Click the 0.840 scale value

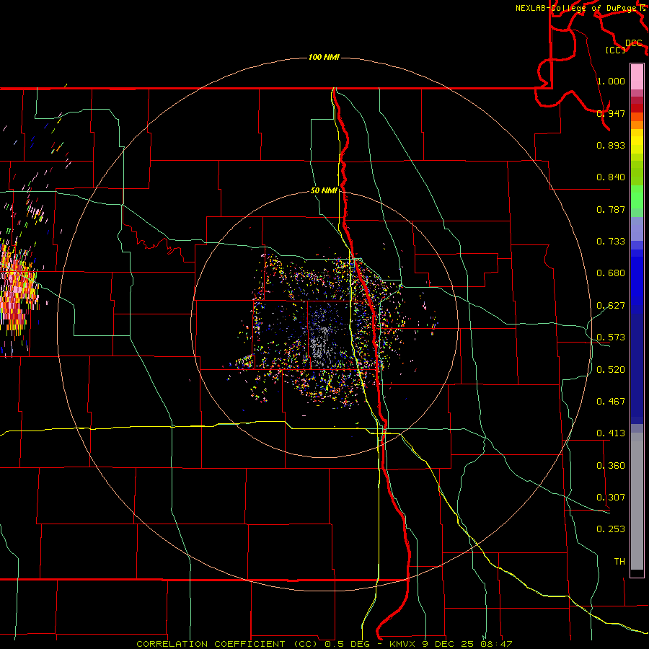coord(611,177)
